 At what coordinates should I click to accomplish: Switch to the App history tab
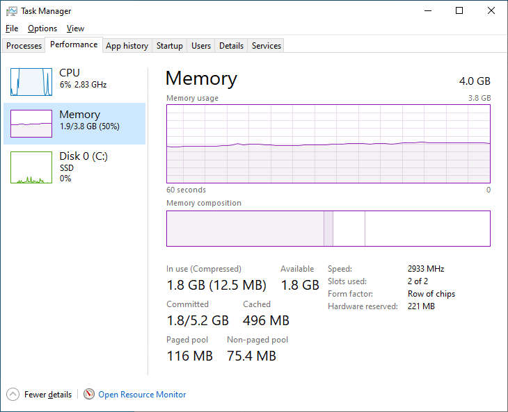pos(127,46)
